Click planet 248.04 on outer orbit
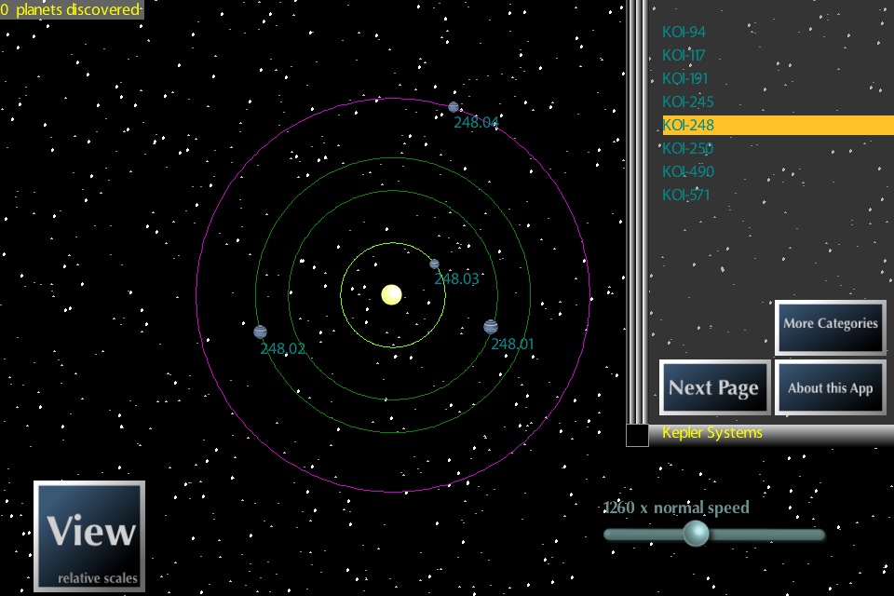 pos(454,107)
